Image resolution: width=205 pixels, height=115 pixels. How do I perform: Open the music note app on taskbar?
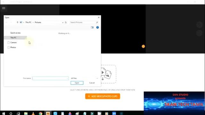pyautogui.click(x=18, y=113)
